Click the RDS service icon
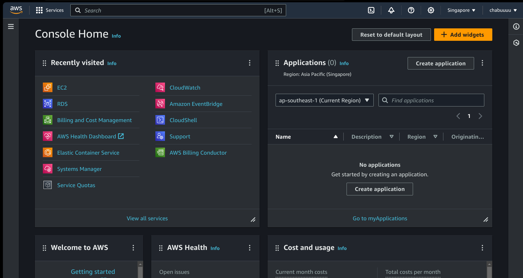 point(48,104)
